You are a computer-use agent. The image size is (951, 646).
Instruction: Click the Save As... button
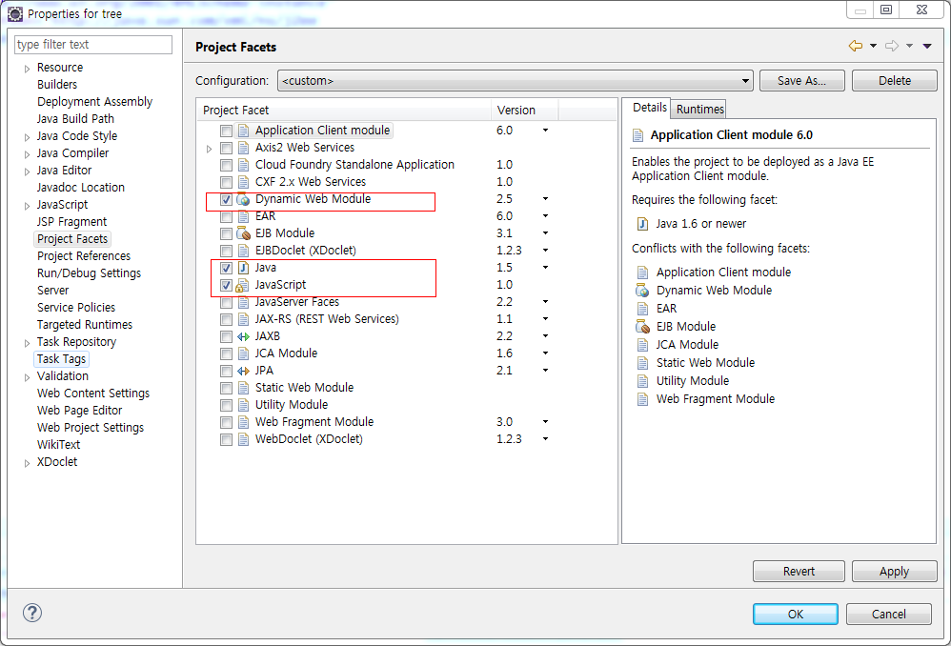tap(801, 81)
